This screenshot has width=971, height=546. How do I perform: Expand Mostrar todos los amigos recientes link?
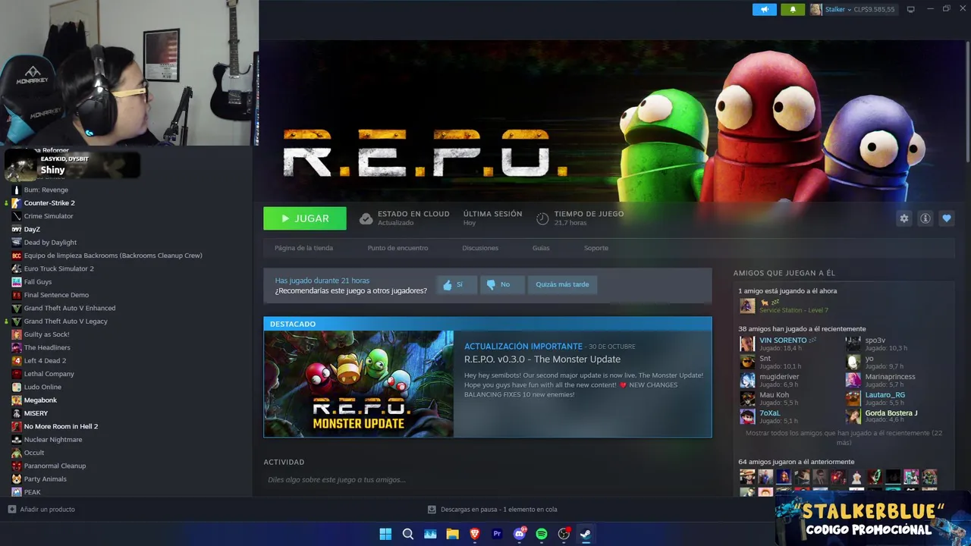pos(844,438)
